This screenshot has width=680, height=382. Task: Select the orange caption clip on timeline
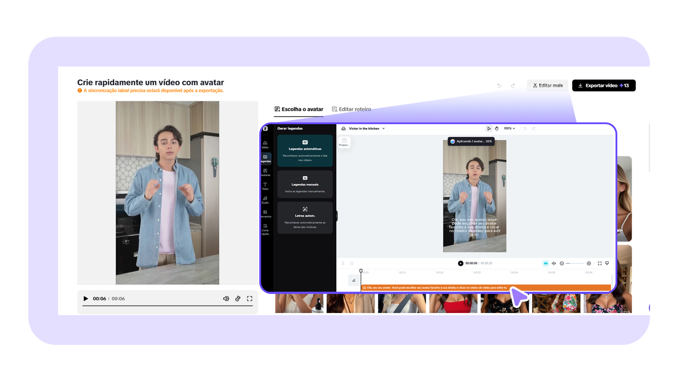pos(486,288)
